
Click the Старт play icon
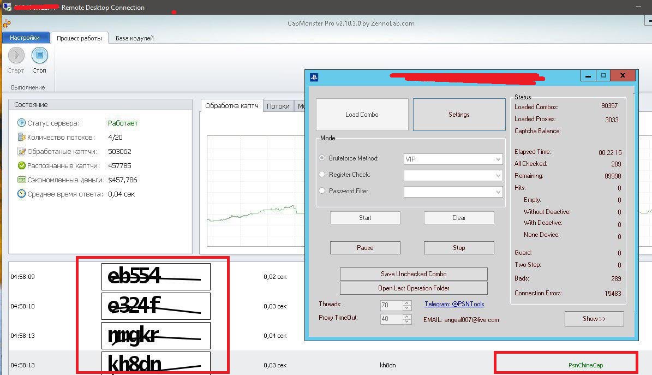click(16, 55)
